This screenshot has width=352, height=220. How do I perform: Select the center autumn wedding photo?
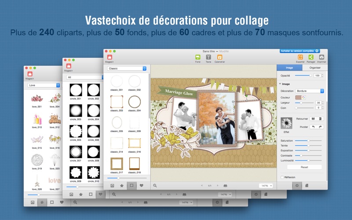pos(216,118)
